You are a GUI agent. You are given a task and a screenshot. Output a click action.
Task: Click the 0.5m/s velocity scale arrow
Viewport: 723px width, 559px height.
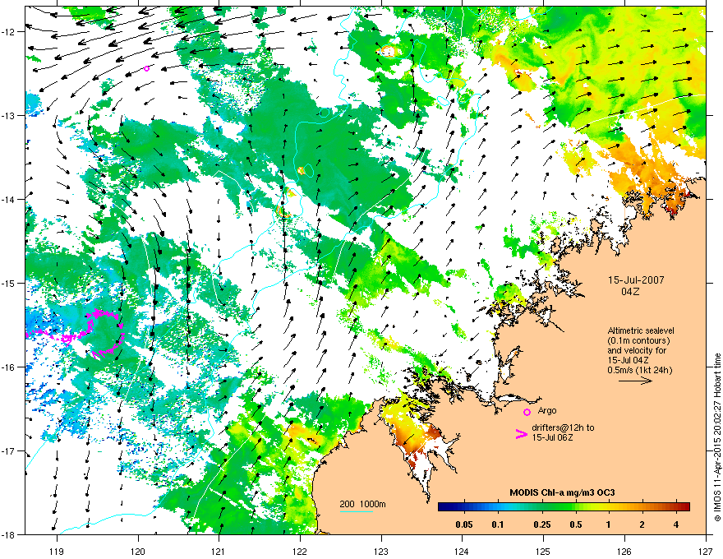point(635,381)
